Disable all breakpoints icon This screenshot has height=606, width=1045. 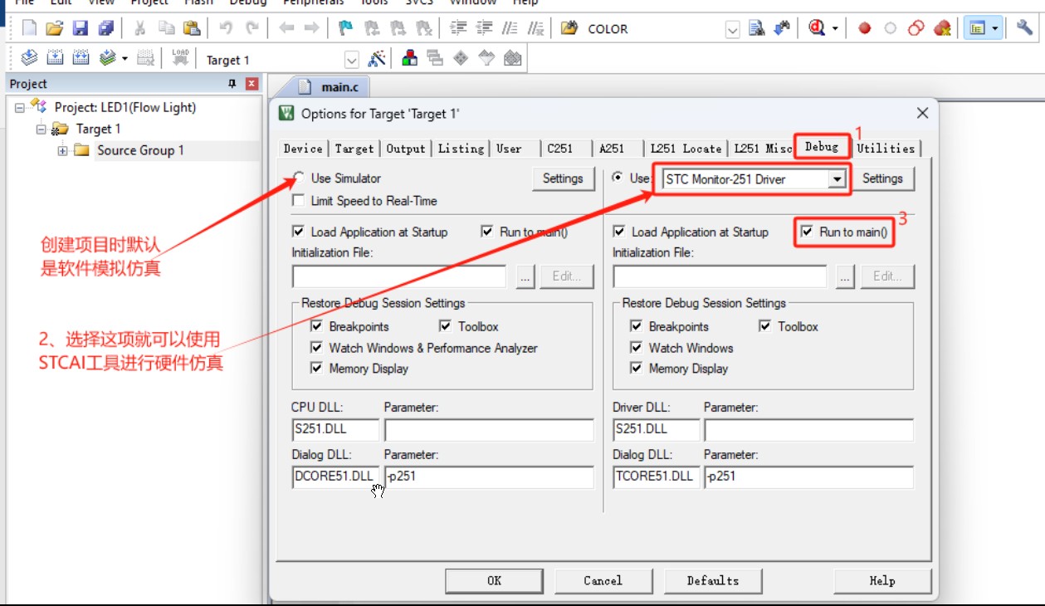[x=916, y=28]
